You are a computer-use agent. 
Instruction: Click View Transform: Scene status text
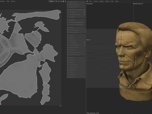tap(93, 113)
